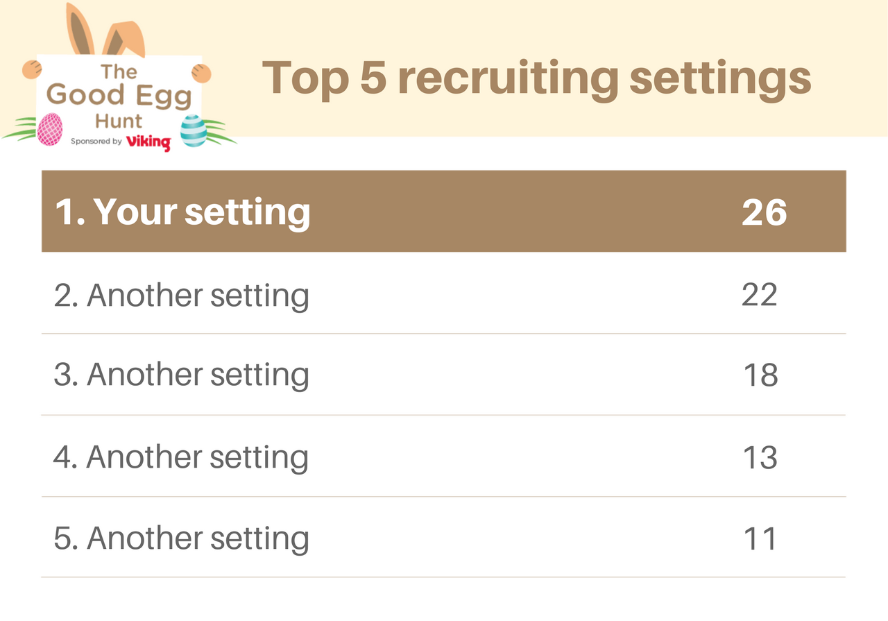Image resolution: width=888 pixels, height=621 pixels.
Task: Click The Good Egg Hunt logo text
Action: coord(119,96)
